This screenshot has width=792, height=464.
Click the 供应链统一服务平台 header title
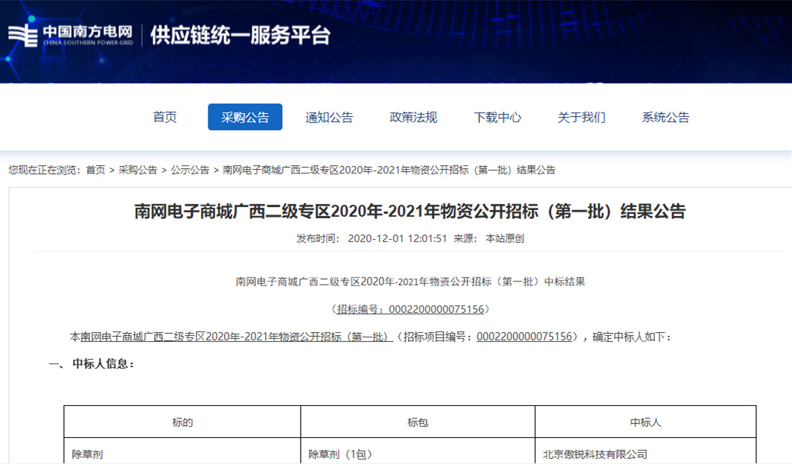(x=240, y=36)
